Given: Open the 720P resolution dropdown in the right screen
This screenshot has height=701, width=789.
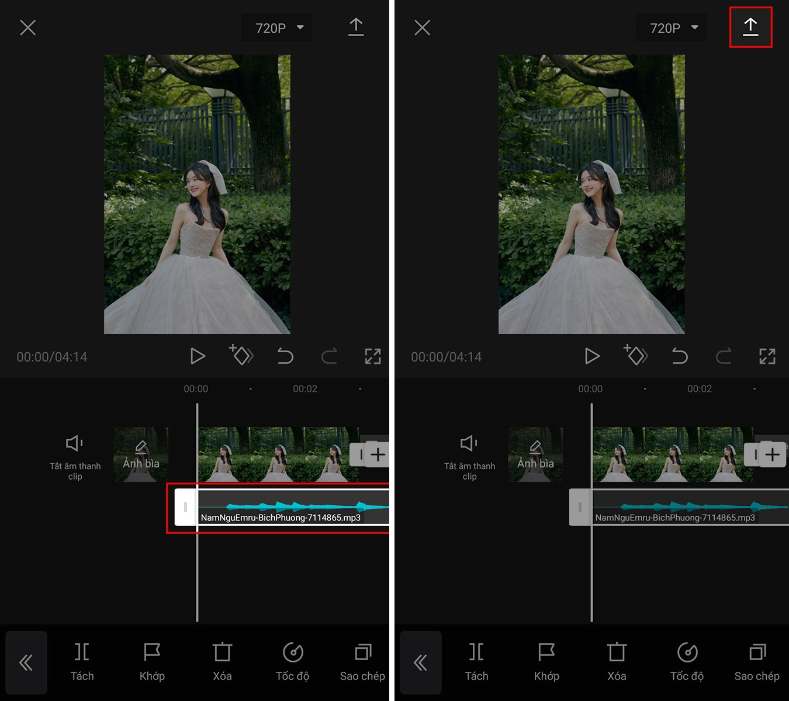Looking at the screenshot, I should (671, 27).
